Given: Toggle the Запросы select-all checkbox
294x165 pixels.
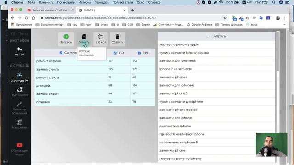Looking at the screenshot, I should tap(208, 36).
